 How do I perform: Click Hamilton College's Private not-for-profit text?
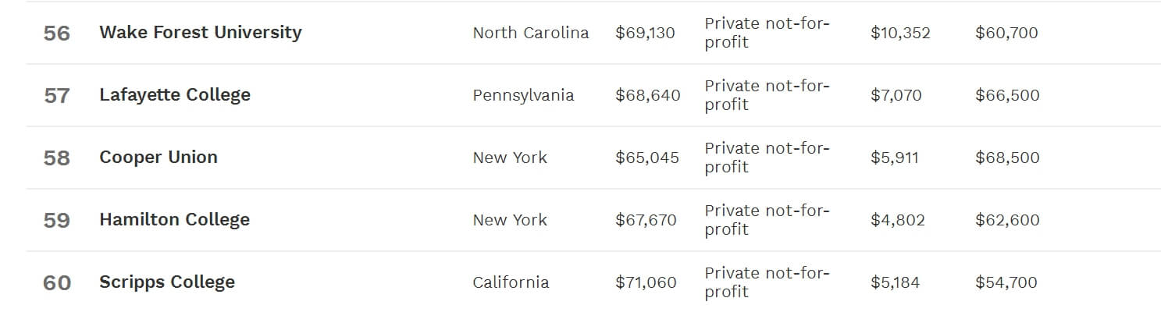pos(767,220)
